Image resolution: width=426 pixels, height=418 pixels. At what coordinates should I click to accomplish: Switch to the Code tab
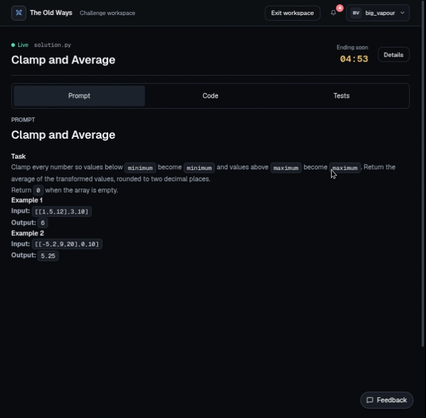(x=210, y=96)
